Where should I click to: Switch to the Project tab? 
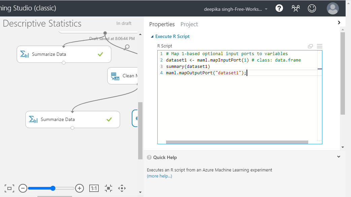(189, 24)
